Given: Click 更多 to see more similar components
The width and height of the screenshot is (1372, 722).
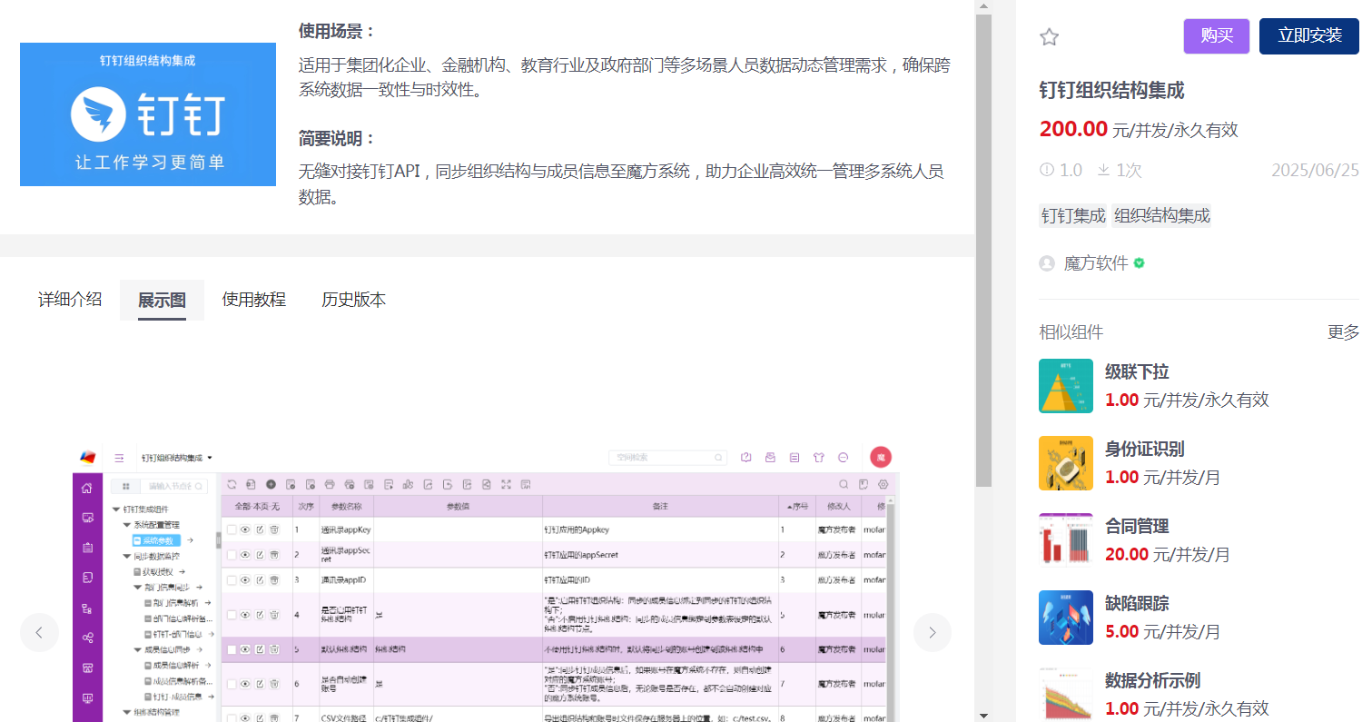Looking at the screenshot, I should pos(1344,332).
